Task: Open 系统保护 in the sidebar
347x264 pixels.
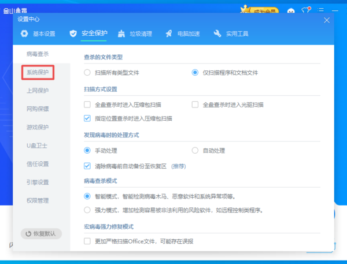Action: [x=38, y=73]
